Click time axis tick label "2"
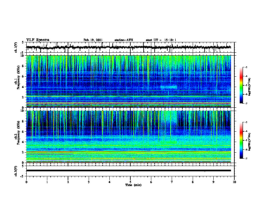The image size is (264, 204). click(68, 182)
